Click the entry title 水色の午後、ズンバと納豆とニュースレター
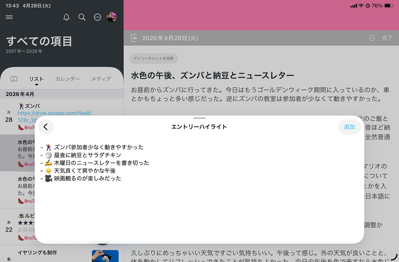The height and width of the screenshot is (262, 399). coord(212,75)
